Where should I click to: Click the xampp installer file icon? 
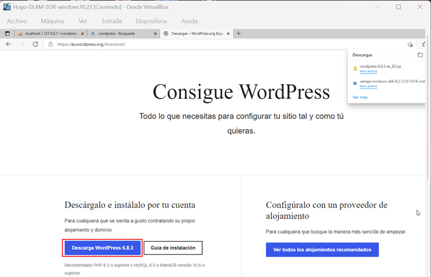(x=355, y=84)
